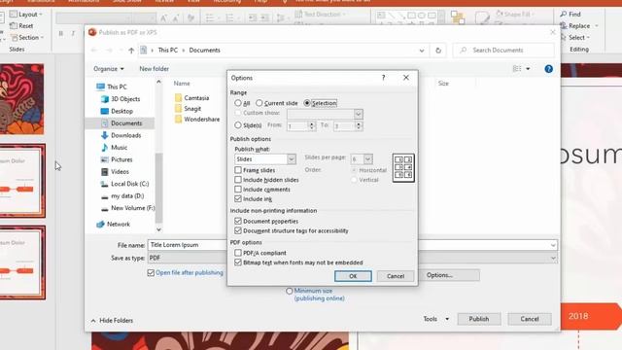Toggle Open file after publishing checkbox

tap(151, 272)
